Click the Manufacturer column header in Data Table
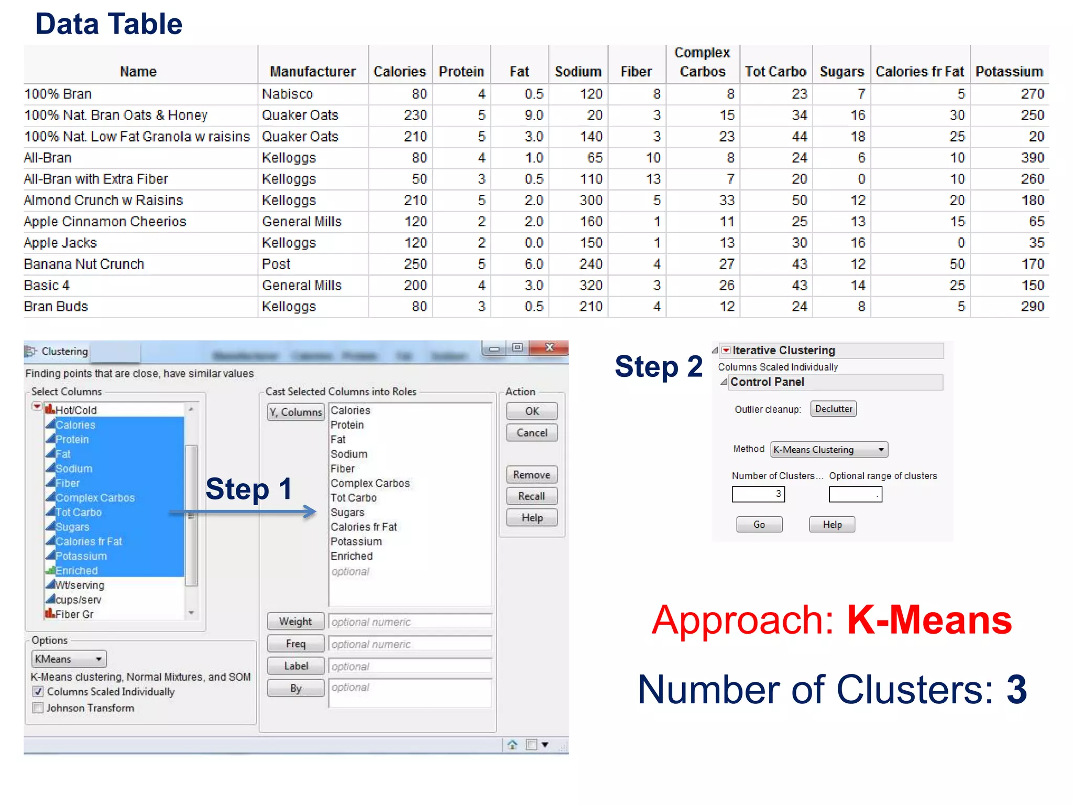1073x805 pixels. (313, 71)
